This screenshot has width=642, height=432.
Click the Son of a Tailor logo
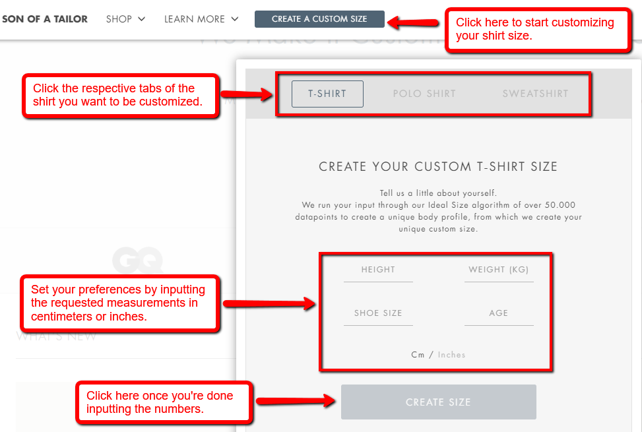click(45, 19)
